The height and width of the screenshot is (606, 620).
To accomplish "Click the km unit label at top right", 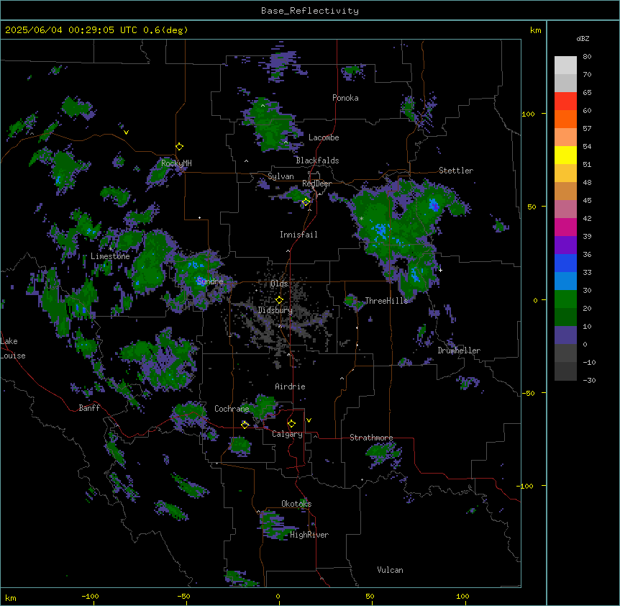I will click(536, 30).
